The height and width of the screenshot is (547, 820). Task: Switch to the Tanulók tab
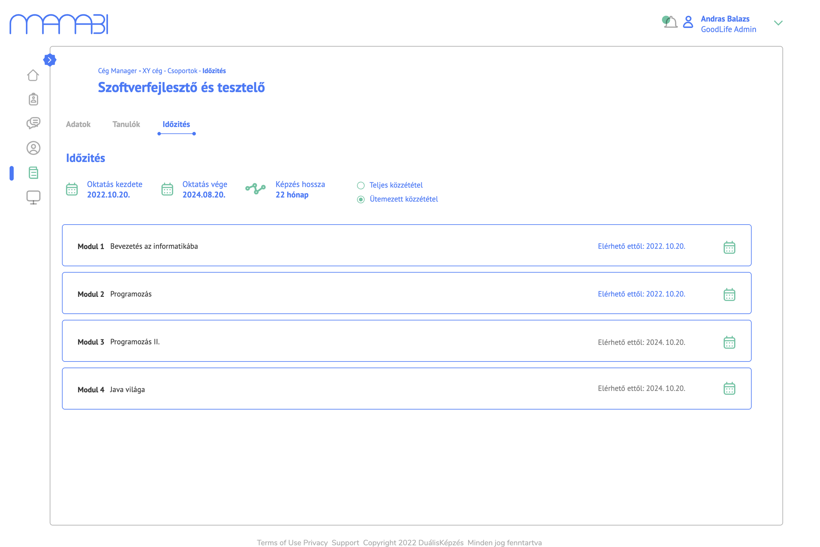[x=126, y=124]
